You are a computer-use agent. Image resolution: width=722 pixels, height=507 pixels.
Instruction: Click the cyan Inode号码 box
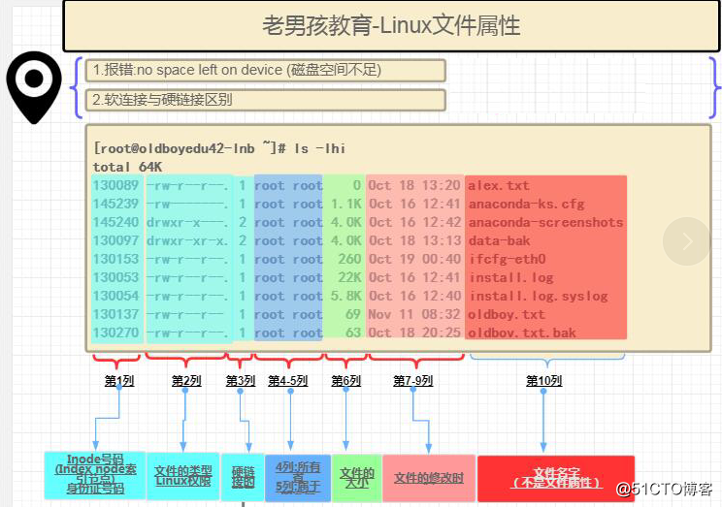pyautogui.click(x=95, y=475)
